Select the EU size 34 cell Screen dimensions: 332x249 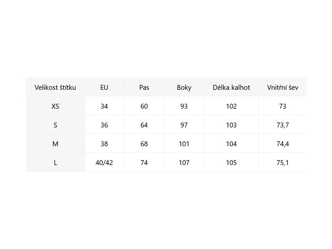click(x=104, y=106)
